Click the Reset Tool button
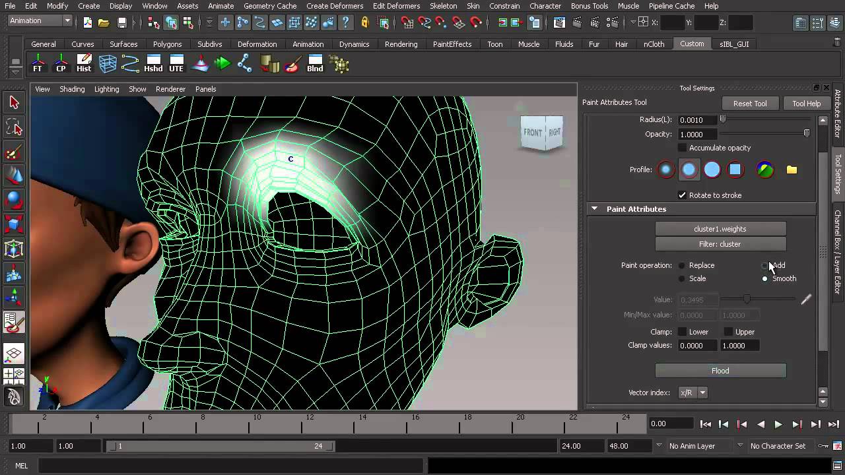845x475 pixels. tap(750, 104)
